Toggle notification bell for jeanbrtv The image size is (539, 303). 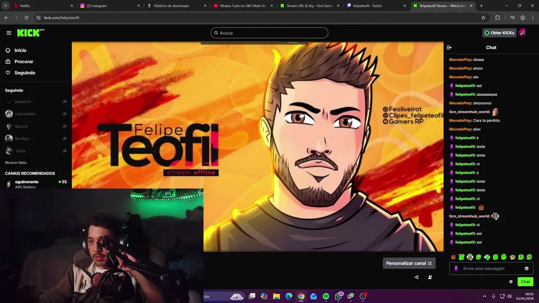(x=64, y=102)
